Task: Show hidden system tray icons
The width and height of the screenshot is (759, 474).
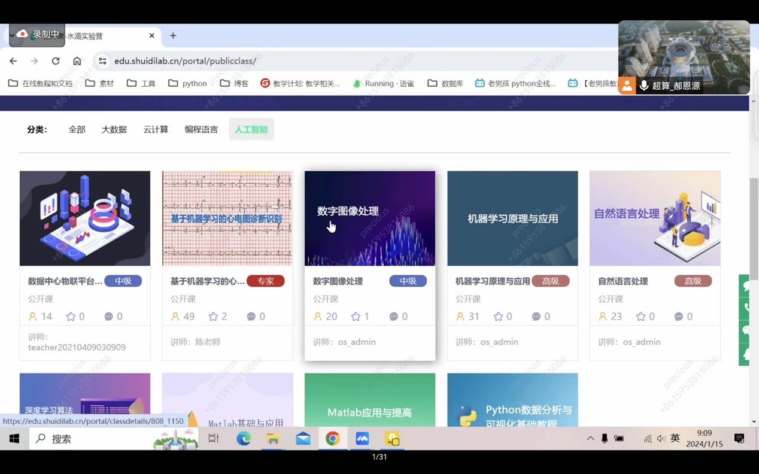Action: tap(590, 439)
